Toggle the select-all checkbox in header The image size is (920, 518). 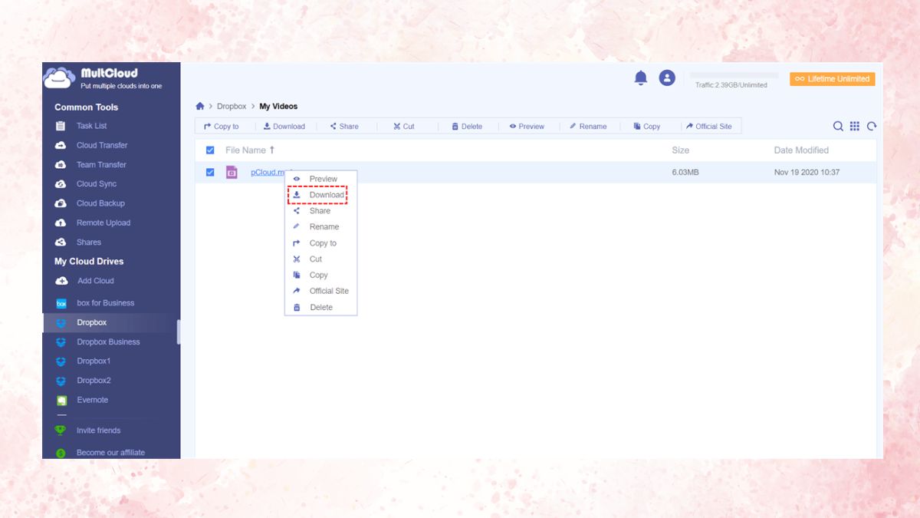pos(210,150)
